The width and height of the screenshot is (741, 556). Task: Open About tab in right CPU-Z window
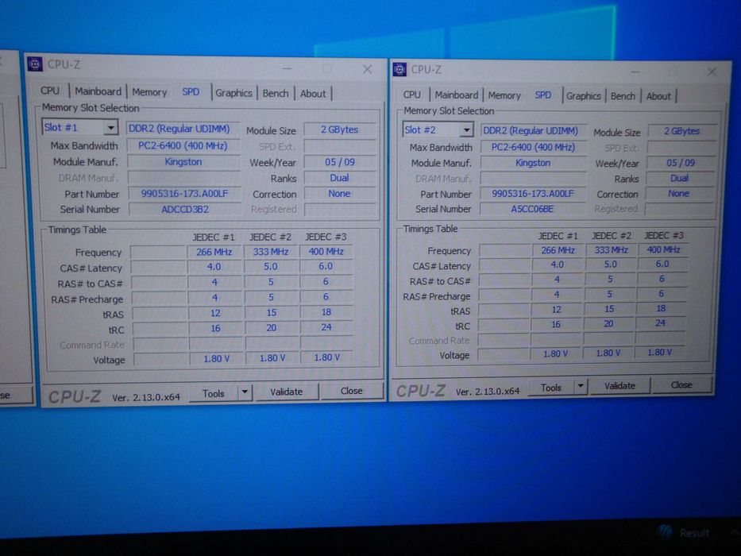coord(658,96)
